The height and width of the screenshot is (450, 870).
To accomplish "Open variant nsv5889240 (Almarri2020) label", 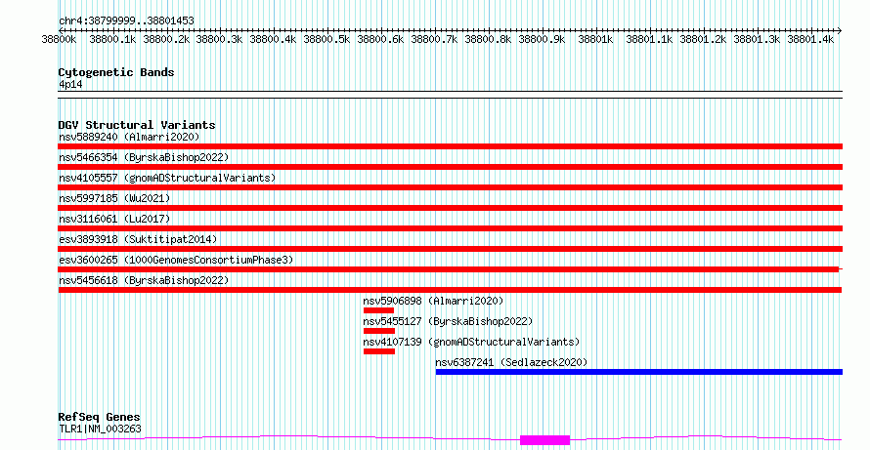I will 129,137.
